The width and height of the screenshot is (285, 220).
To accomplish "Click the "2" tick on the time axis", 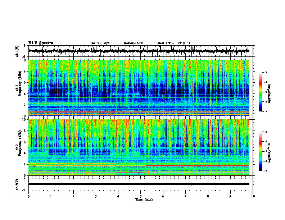I will pyautogui.click(x=73, y=196).
